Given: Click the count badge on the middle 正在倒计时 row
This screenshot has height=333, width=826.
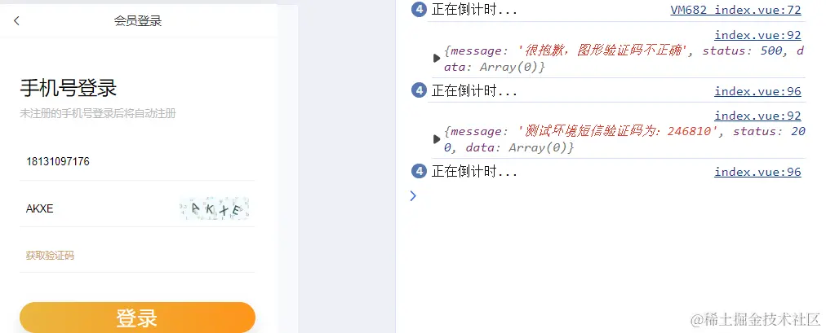Looking at the screenshot, I should (418, 91).
